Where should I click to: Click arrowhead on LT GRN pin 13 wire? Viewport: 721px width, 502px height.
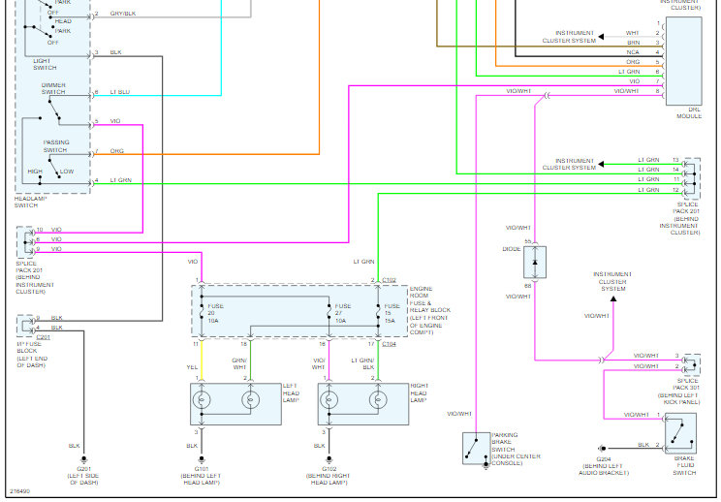pos(601,164)
